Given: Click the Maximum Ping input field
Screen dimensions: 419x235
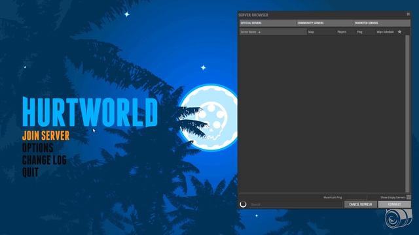Looking at the screenshot, I should coord(354,197).
